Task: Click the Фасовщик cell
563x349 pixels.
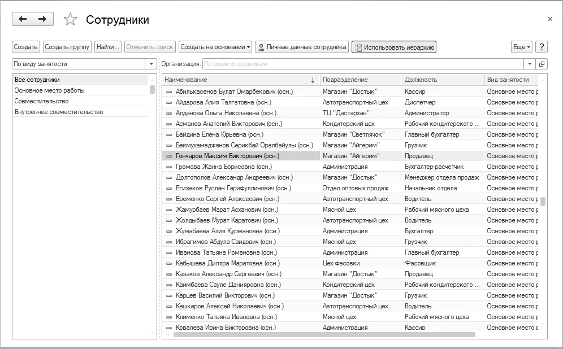Action: tap(443, 263)
